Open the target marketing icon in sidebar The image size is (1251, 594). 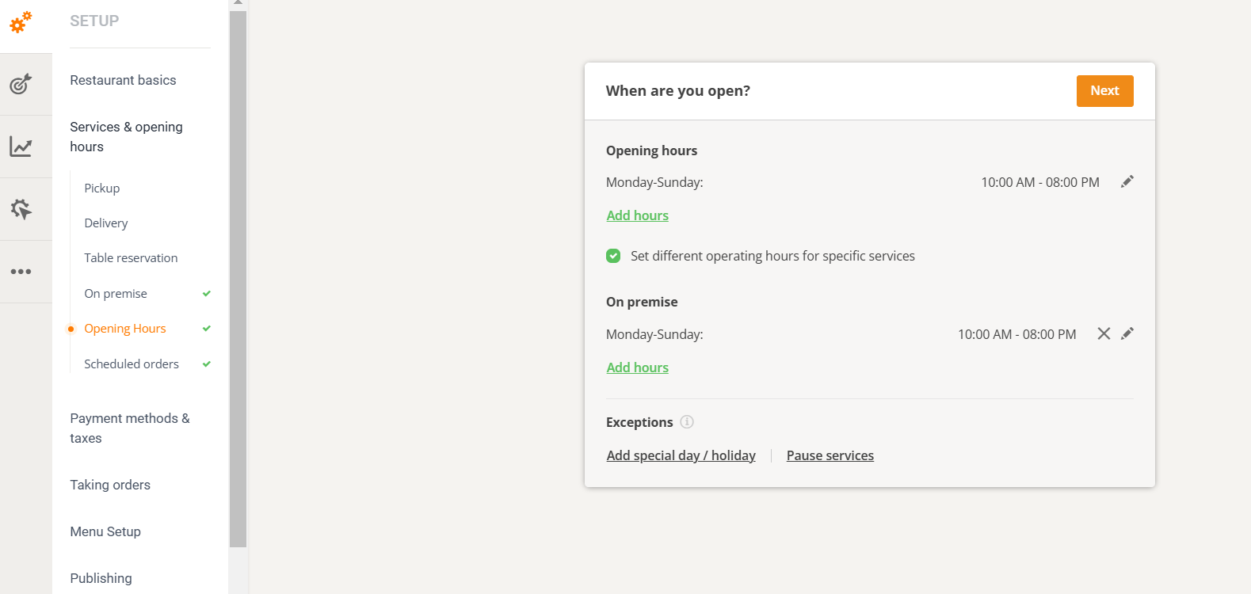(21, 83)
